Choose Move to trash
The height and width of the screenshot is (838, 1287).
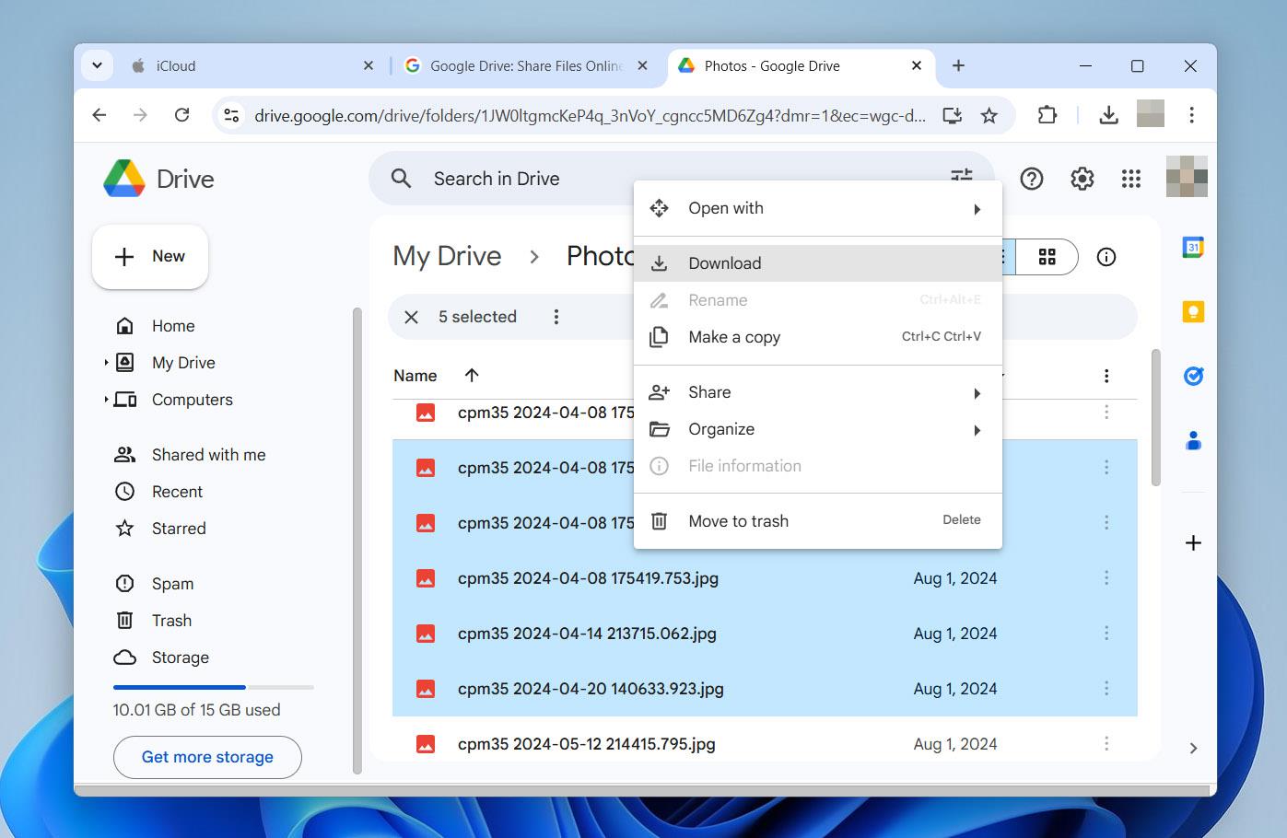pyautogui.click(x=818, y=521)
